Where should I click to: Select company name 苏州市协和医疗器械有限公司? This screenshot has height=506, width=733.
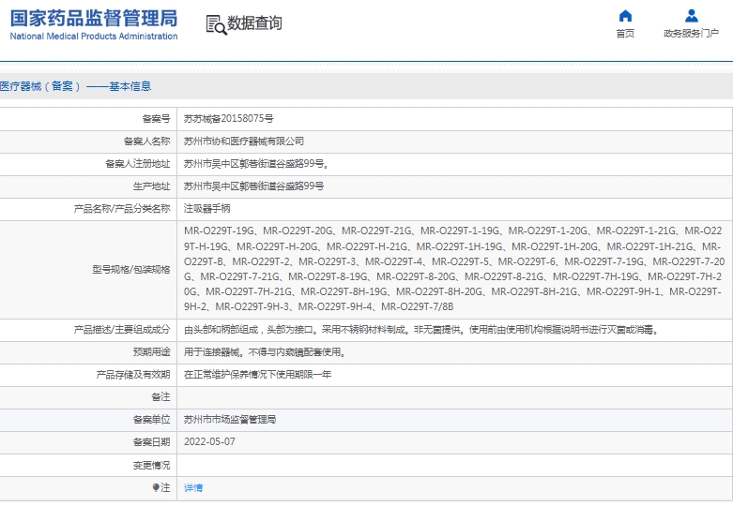click(x=244, y=141)
